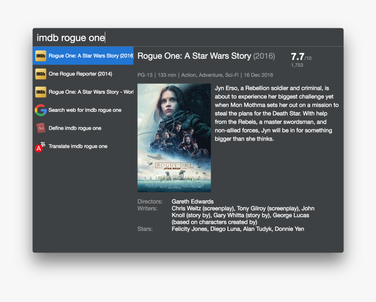Click the Dictionary icon beside Define result
The width and height of the screenshot is (376, 302).
pyautogui.click(x=41, y=128)
